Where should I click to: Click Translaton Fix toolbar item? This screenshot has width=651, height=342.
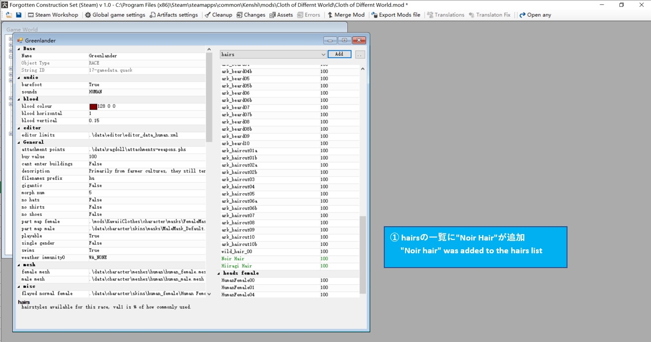click(489, 15)
